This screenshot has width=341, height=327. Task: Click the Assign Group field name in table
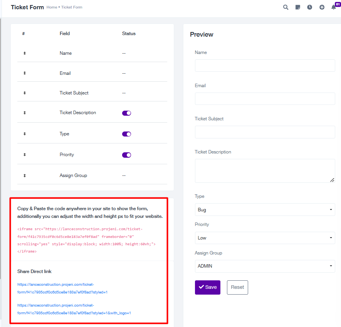pyautogui.click(x=73, y=175)
